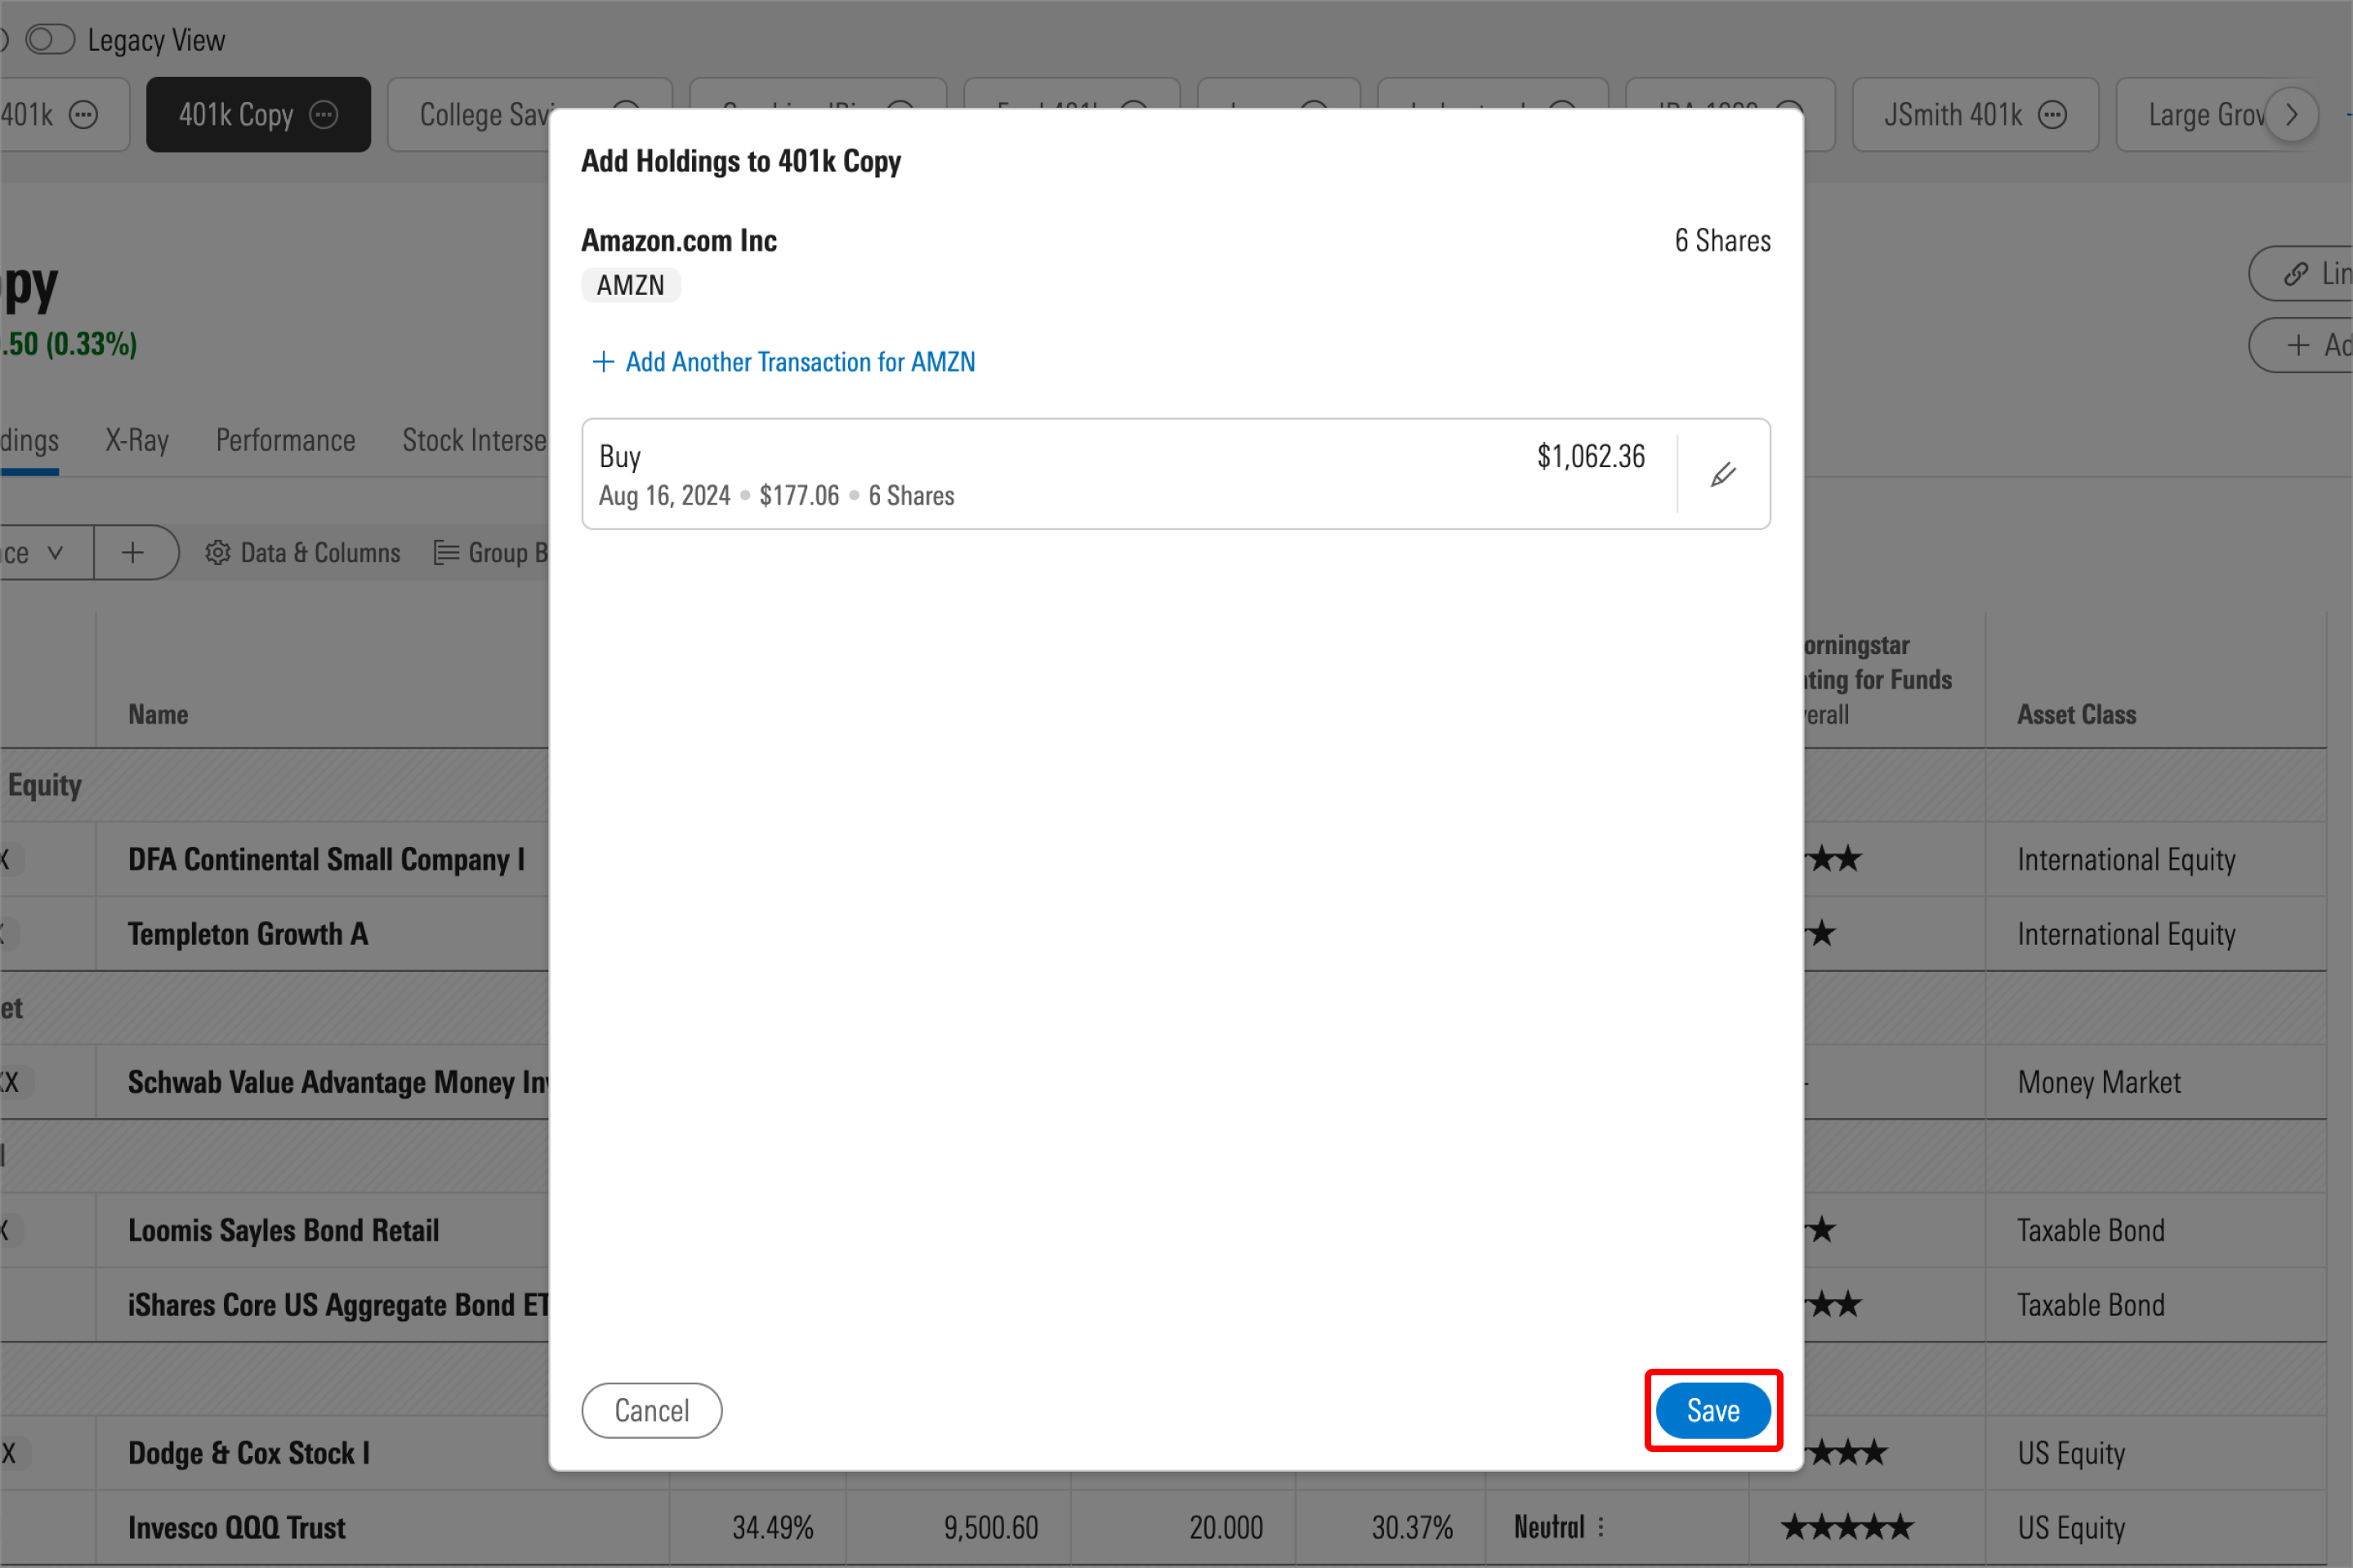The height and width of the screenshot is (1568, 2353).
Task: Show more portfolio tabs with the right arrow
Action: coord(2291,115)
